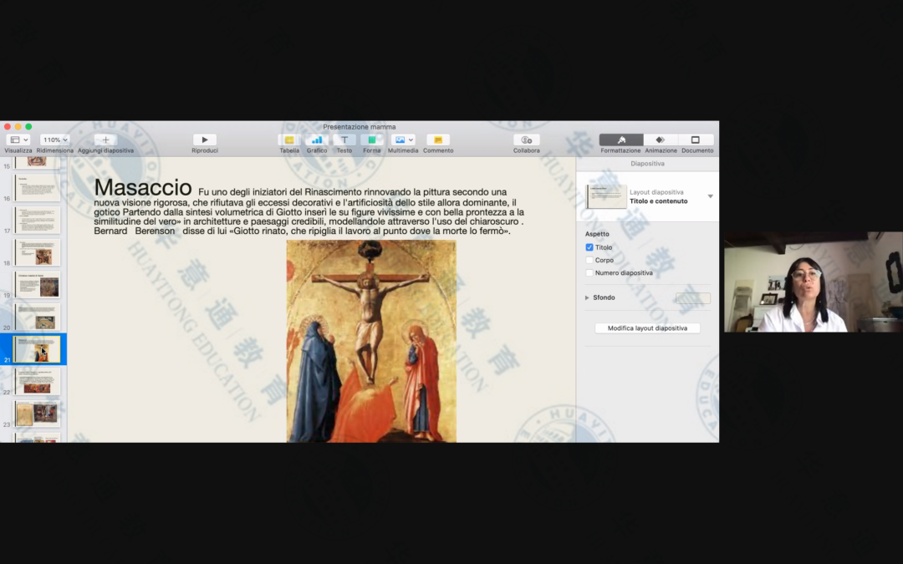Viewport: 903px width, 564px height.
Task: Select the crucifixion painting image on slide
Action: coord(371,341)
